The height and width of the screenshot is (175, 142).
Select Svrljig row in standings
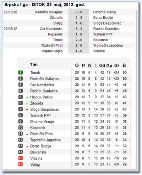[x=74, y=164]
